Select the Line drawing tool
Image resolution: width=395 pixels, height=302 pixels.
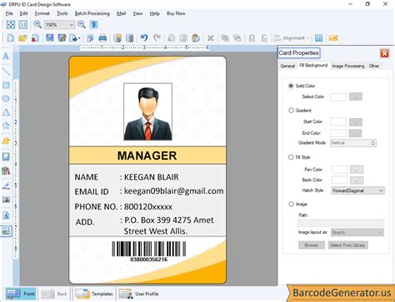(x=6, y=72)
